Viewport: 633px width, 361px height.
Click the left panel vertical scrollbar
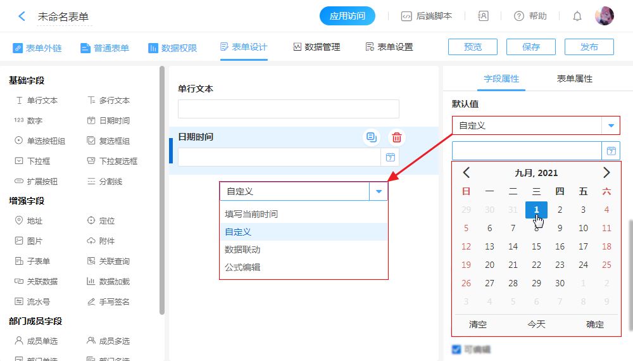[x=162, y=190]
